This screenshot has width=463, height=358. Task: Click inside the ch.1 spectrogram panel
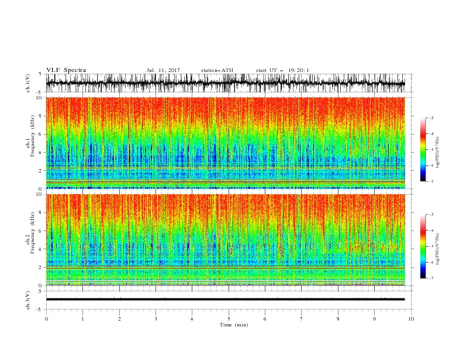pos(225,143)
